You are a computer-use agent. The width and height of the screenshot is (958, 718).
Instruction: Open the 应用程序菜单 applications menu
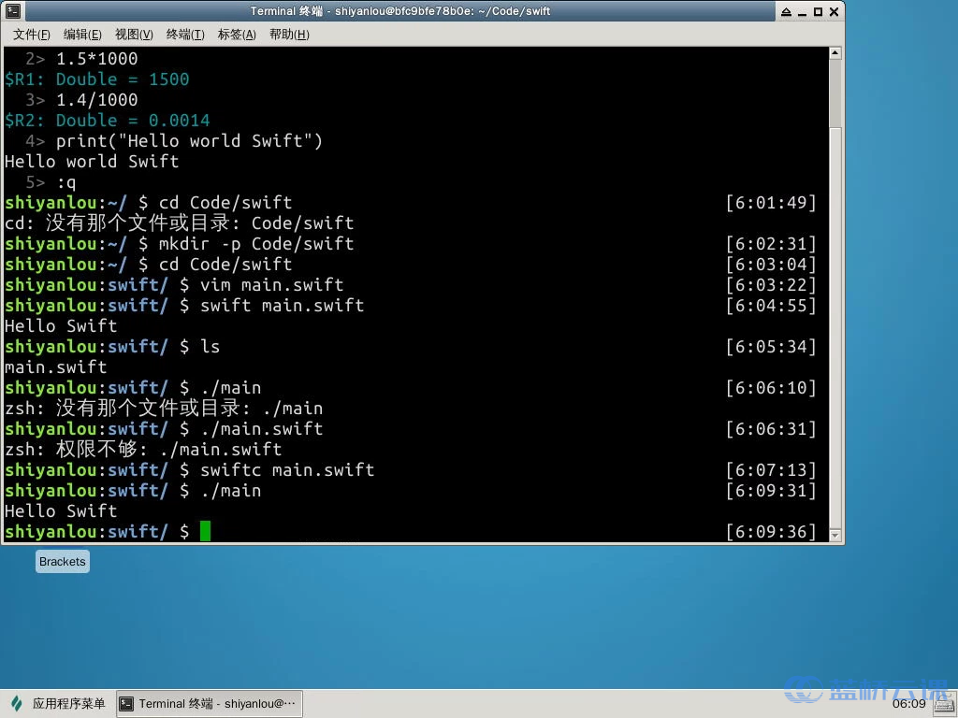pyautogui.click(x=68, y=703)
